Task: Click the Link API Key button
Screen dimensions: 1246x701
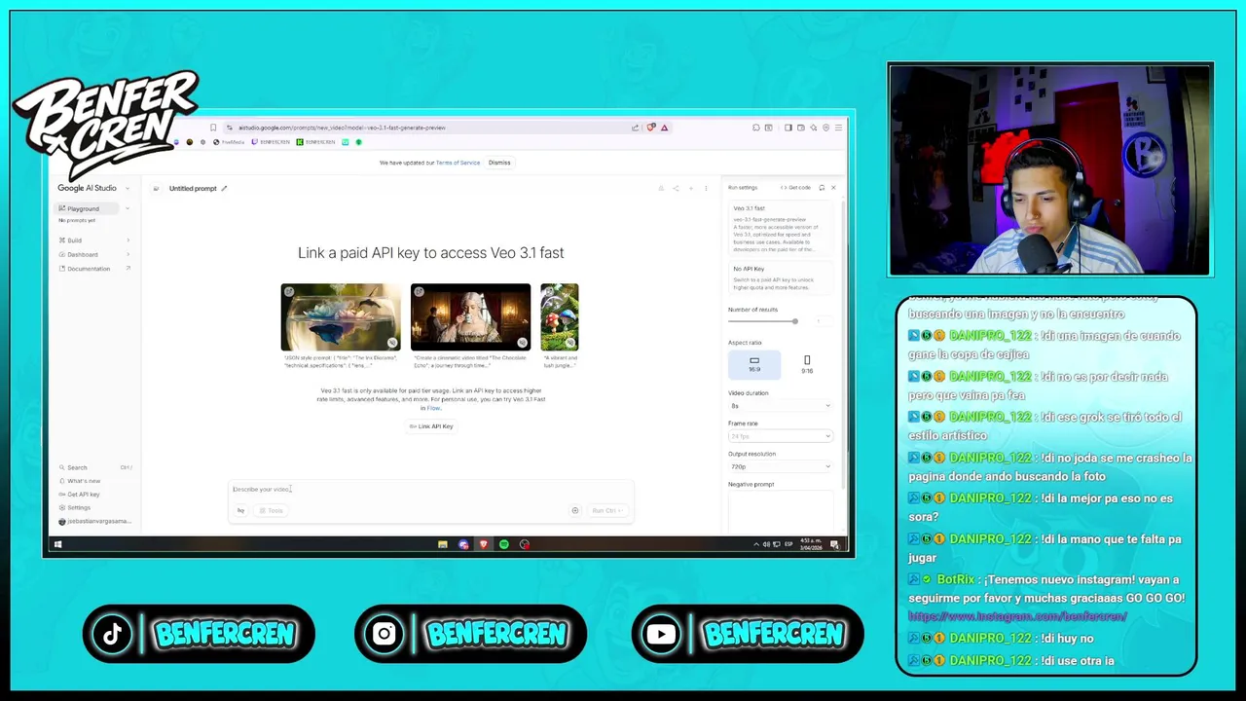Action: 431,426
